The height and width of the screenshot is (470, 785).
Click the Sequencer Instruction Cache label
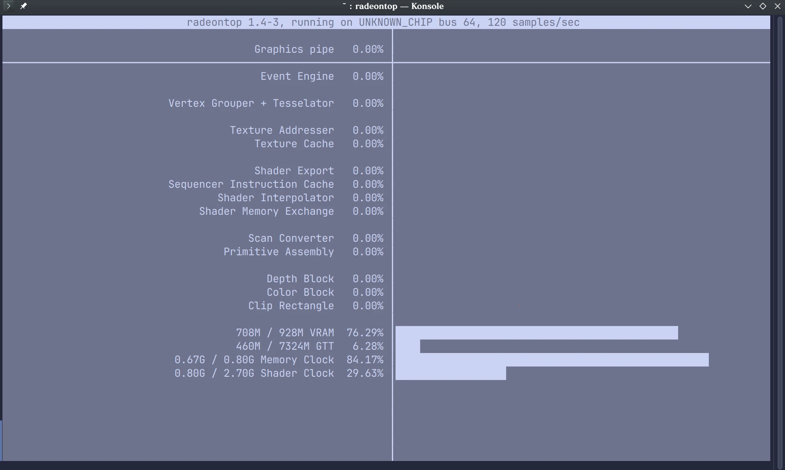(x=251, y=184)
